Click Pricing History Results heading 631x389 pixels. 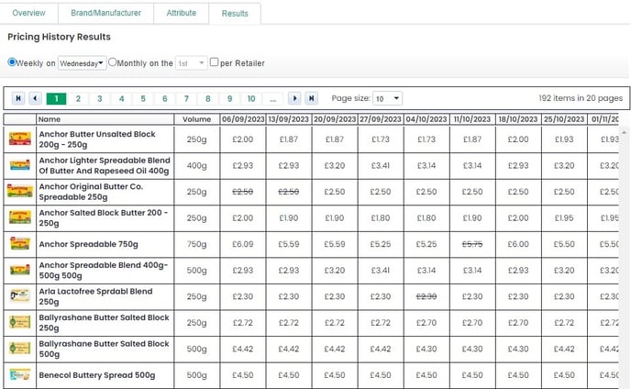pyautogui.click(x=59, y=37)
